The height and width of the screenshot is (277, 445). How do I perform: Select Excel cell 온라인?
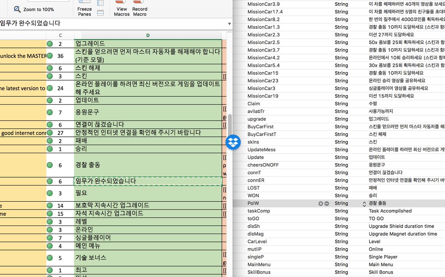(x=148, y=230)
